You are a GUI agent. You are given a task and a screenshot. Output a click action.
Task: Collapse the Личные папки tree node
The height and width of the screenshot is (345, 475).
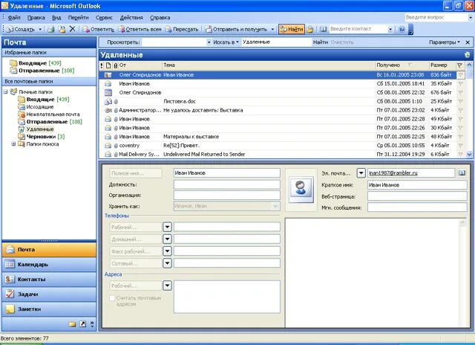5,91
